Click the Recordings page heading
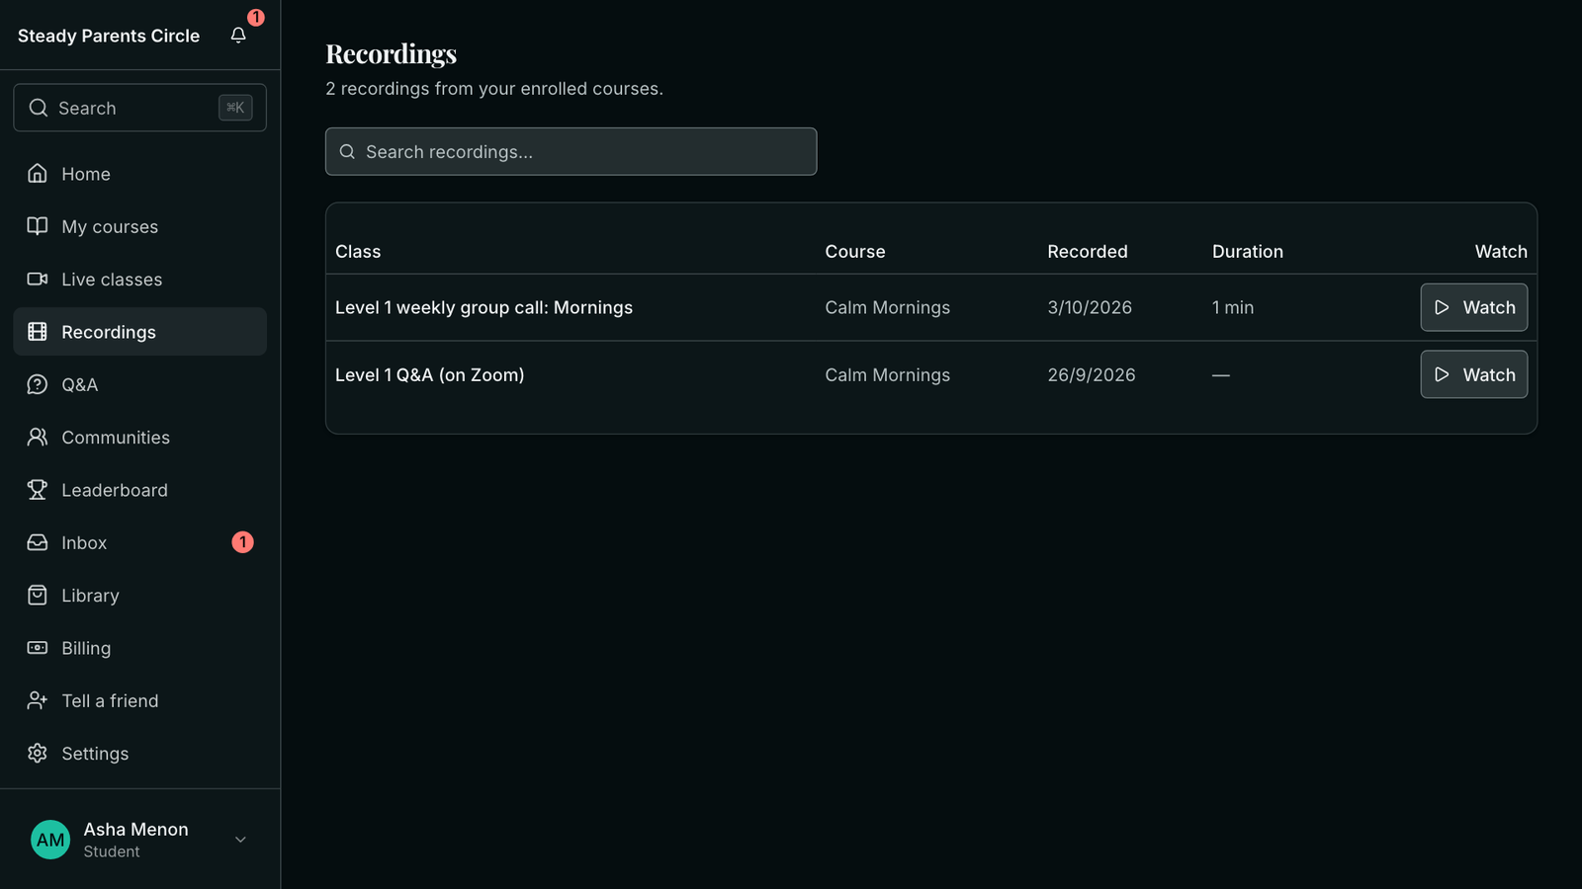Image resolution: width=1582 pixels, height=889 pixels. click(392, 53)
